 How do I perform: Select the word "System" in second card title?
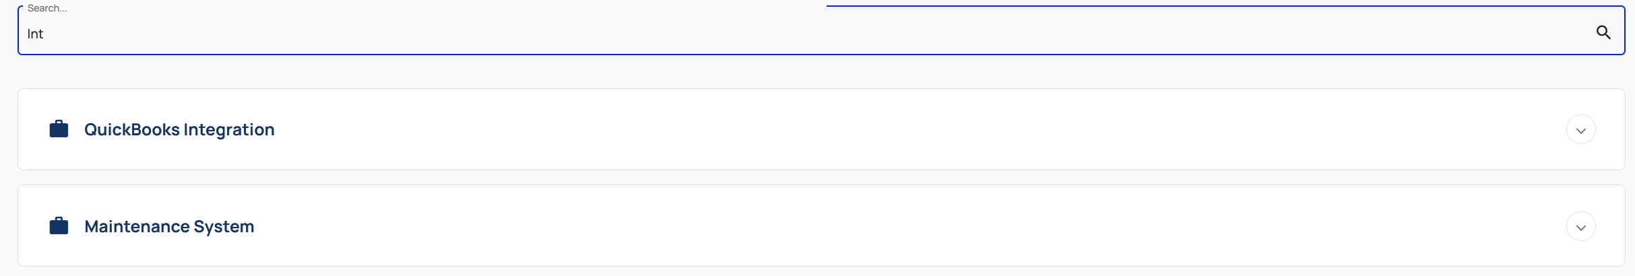224,226
